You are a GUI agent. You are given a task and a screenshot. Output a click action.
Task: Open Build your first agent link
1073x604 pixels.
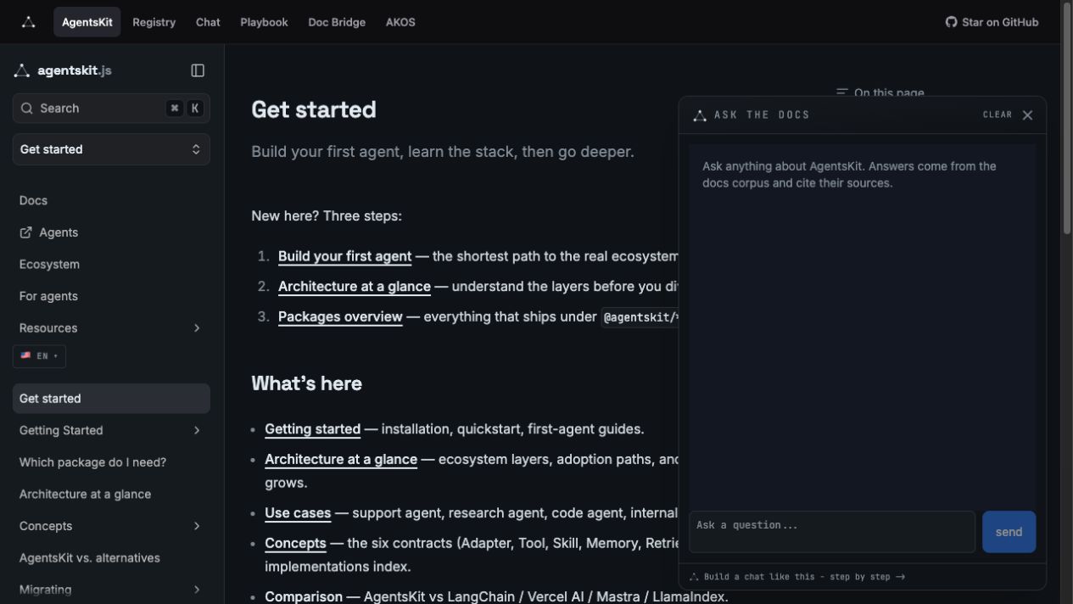point(344,256)
